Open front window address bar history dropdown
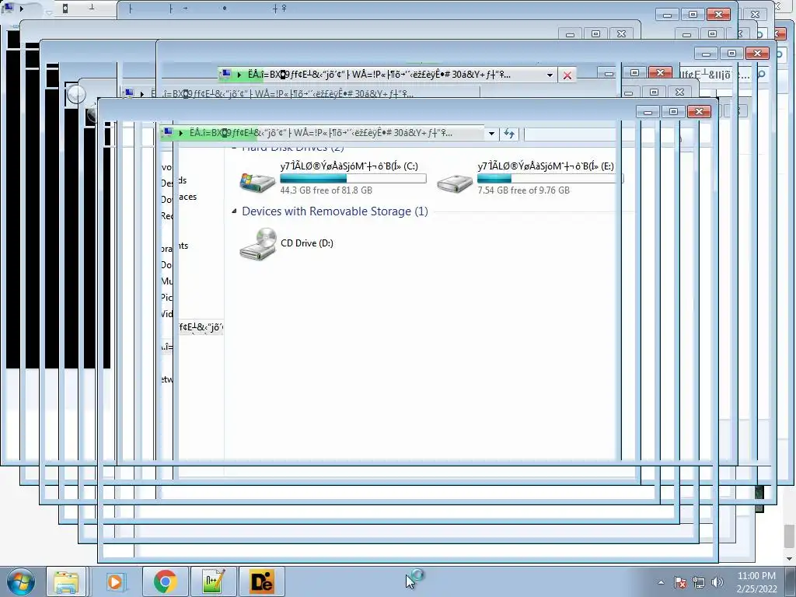This screenshot has width=796, height=597. pos(491,134)
